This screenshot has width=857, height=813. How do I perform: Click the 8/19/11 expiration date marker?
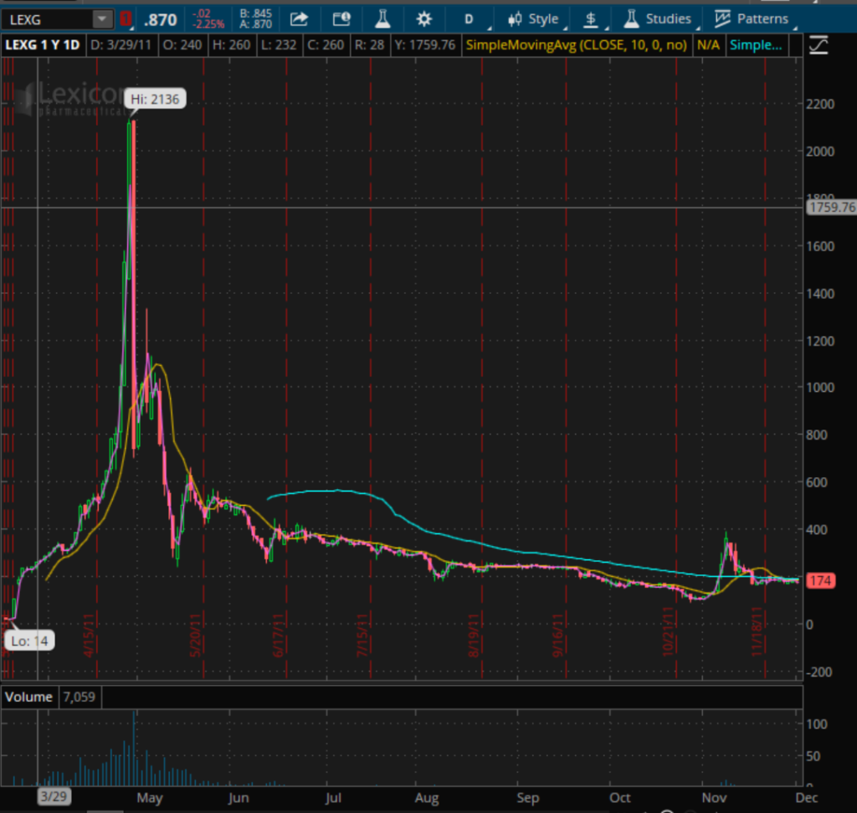(474, 635)
